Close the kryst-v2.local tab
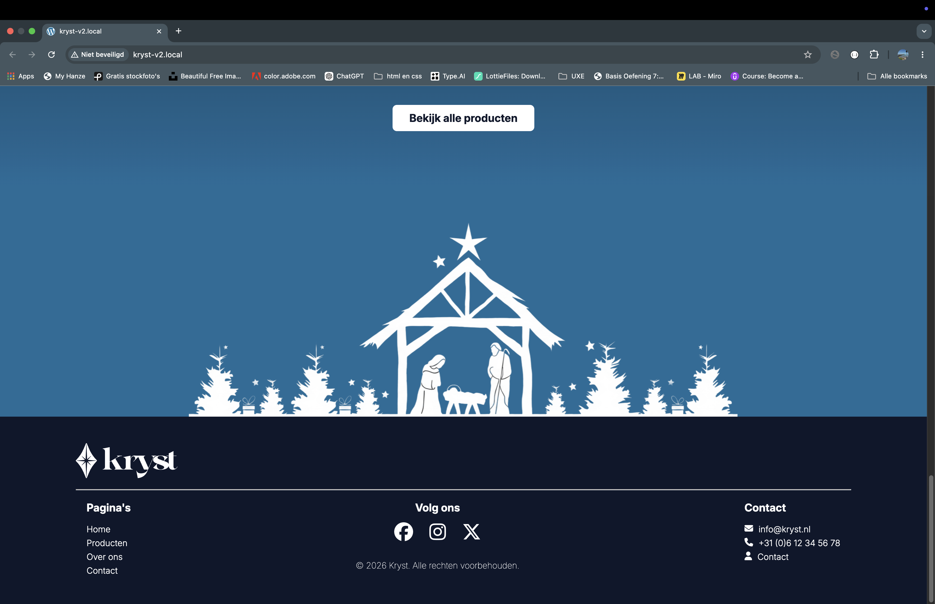 159,31
